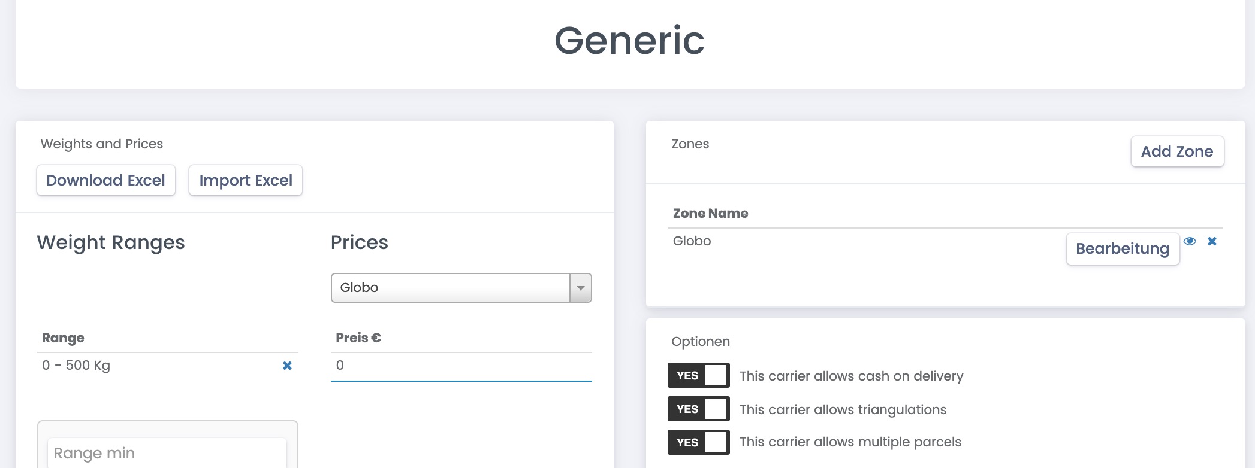Screen dimensions: 1255x468
Task: Click the Download Excel button
Action: click(x=105, y=180)
